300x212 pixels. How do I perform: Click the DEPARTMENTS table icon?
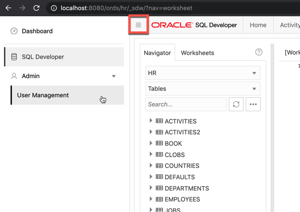click(159, 188)
